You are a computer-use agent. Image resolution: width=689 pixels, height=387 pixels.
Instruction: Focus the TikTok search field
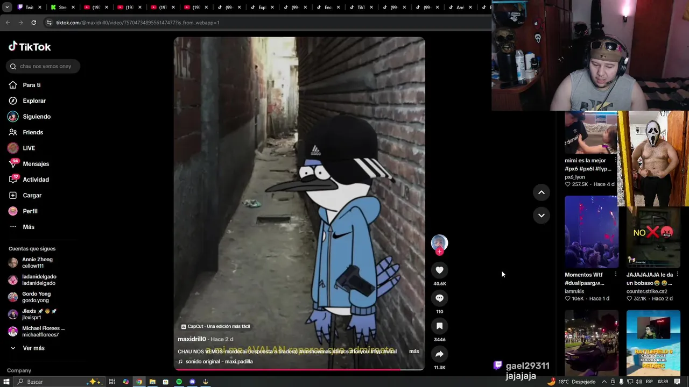click(44, 66)
